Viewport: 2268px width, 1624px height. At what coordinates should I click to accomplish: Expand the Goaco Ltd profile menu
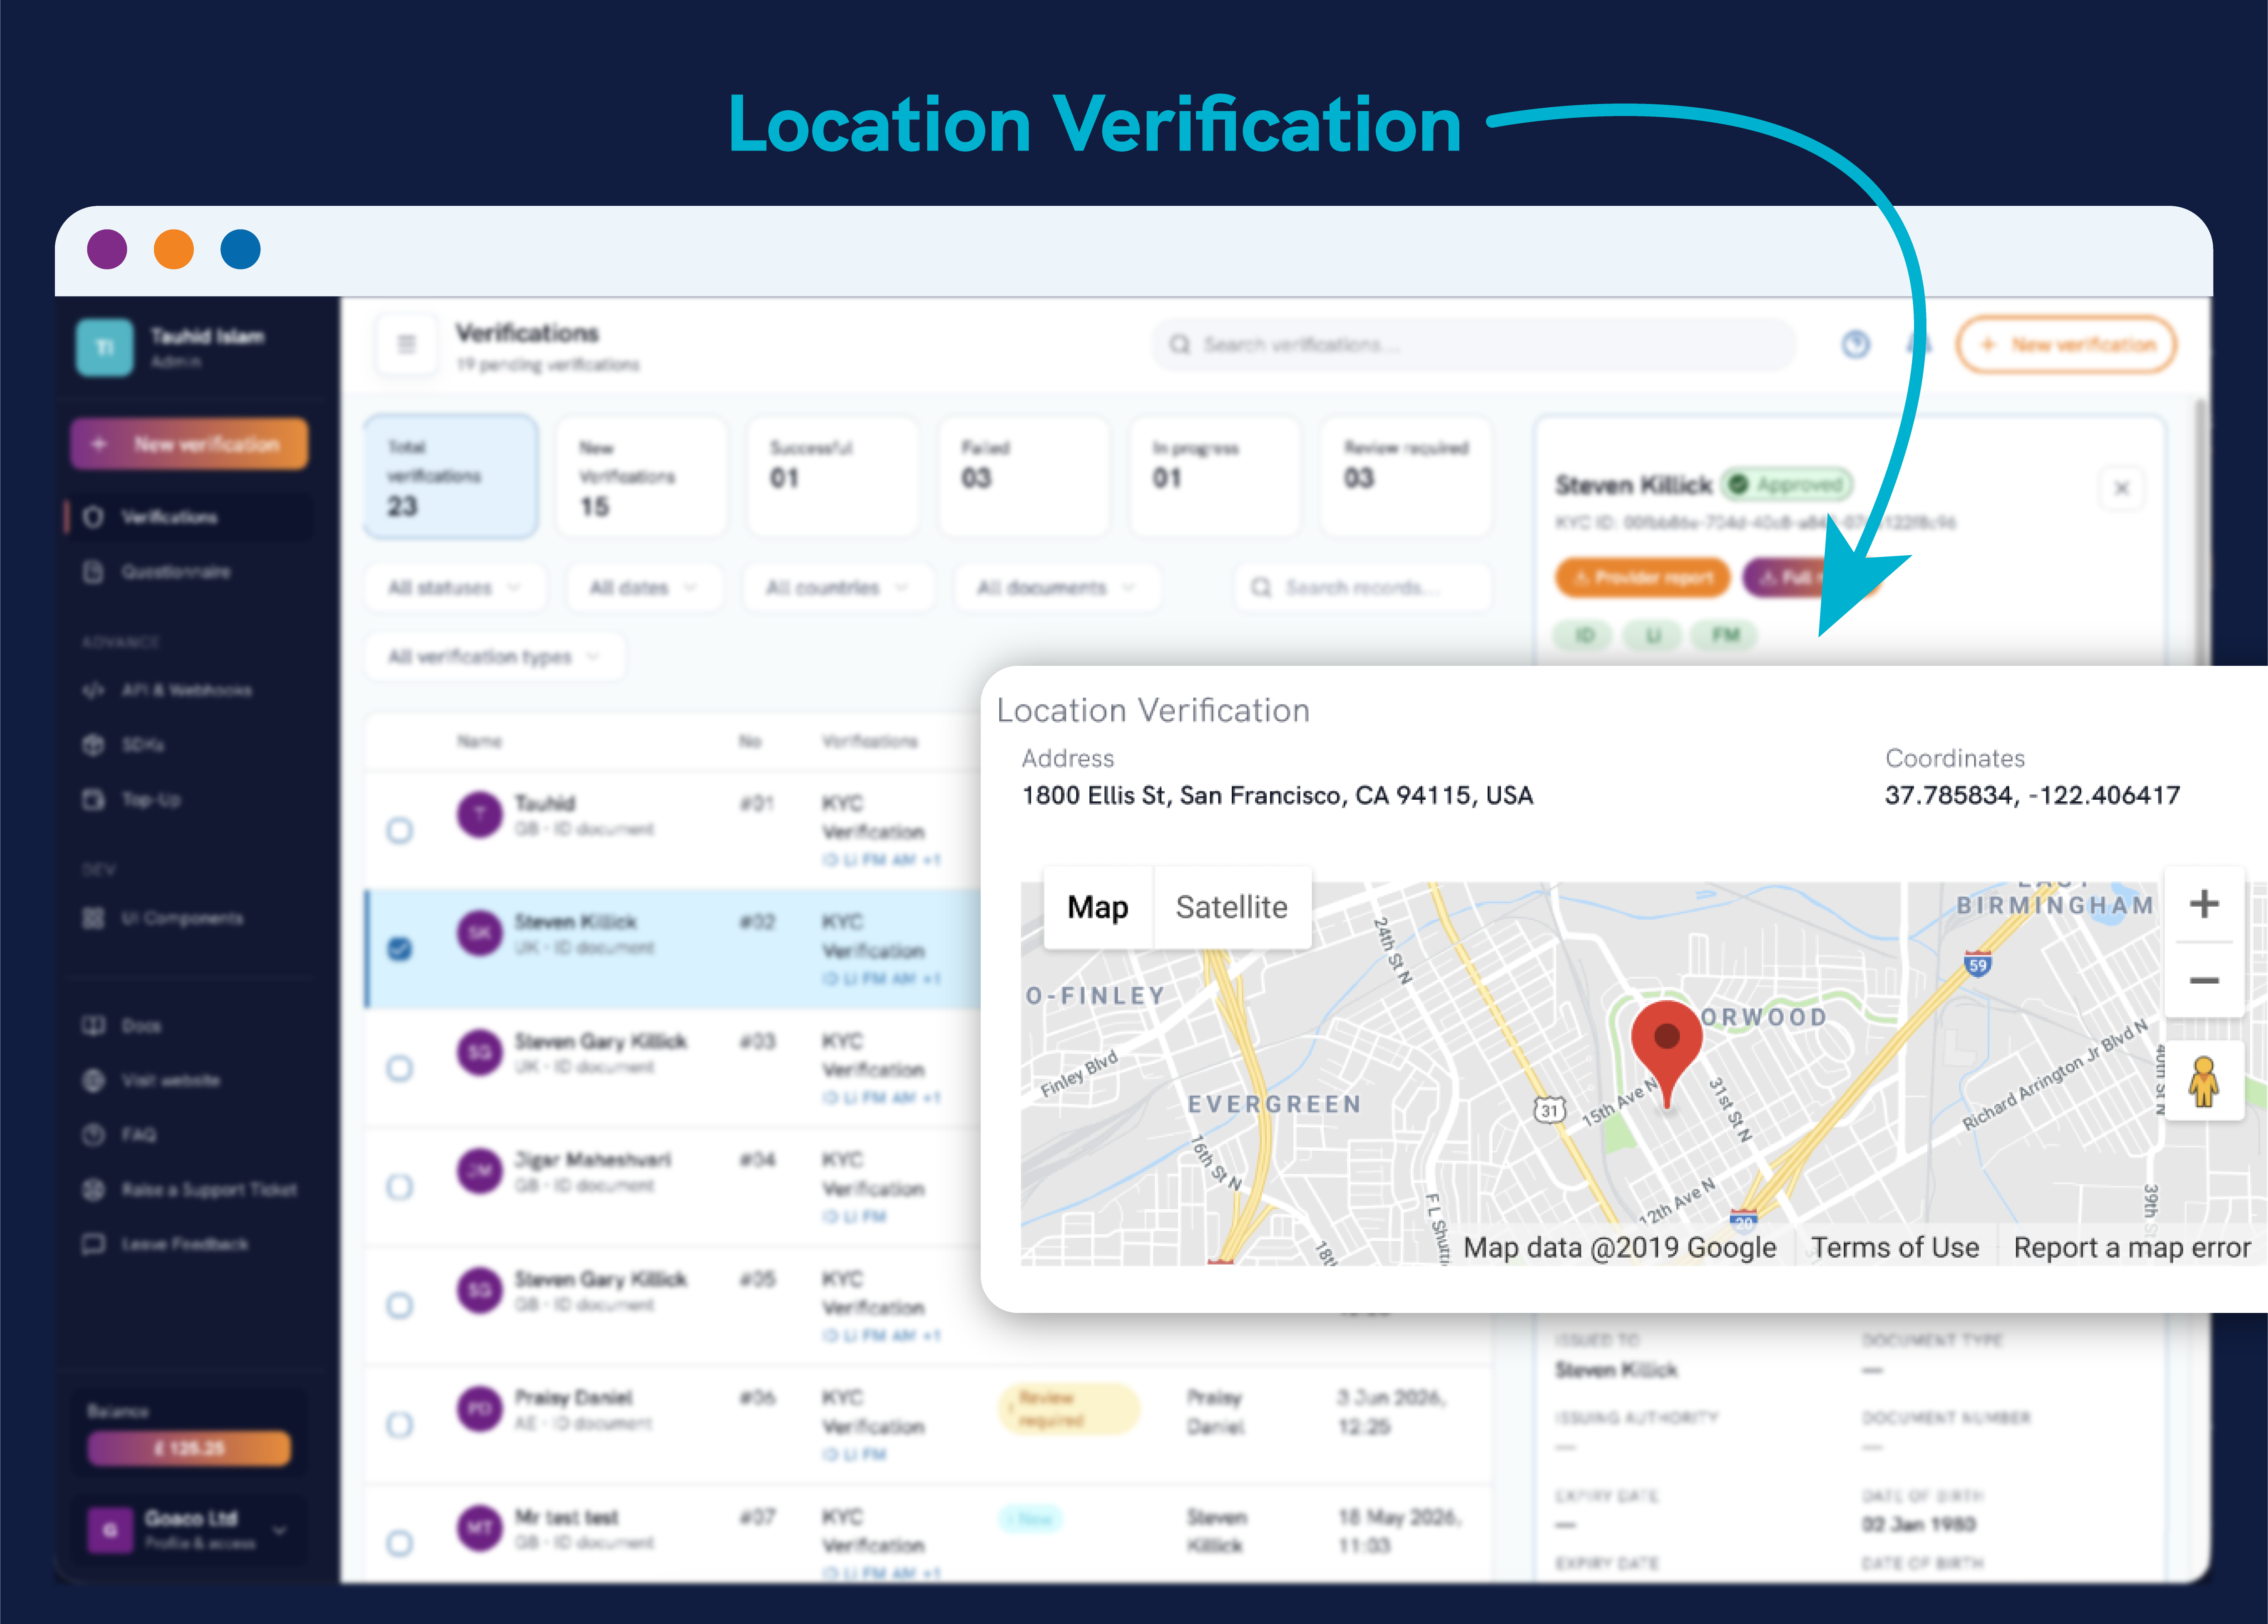[188, 1530]
